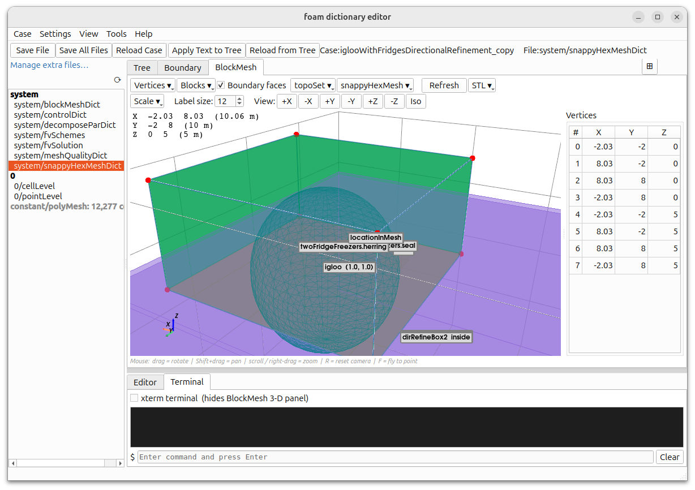Click the dirRefineBox2 inside label
The height and width of the screenshot is (490, 695).
[436, 337]
